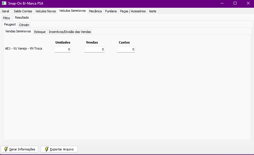
Task: Click the Unidades input field
Action: point(63,49)
